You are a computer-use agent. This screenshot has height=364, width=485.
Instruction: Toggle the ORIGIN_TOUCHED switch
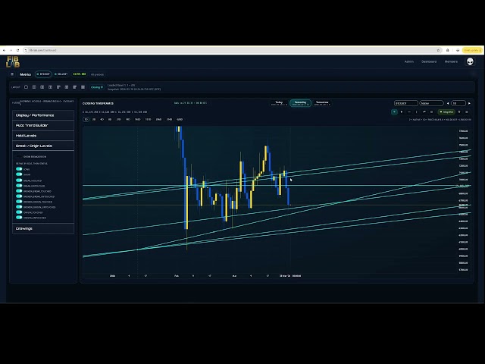(x=19, y=212)
